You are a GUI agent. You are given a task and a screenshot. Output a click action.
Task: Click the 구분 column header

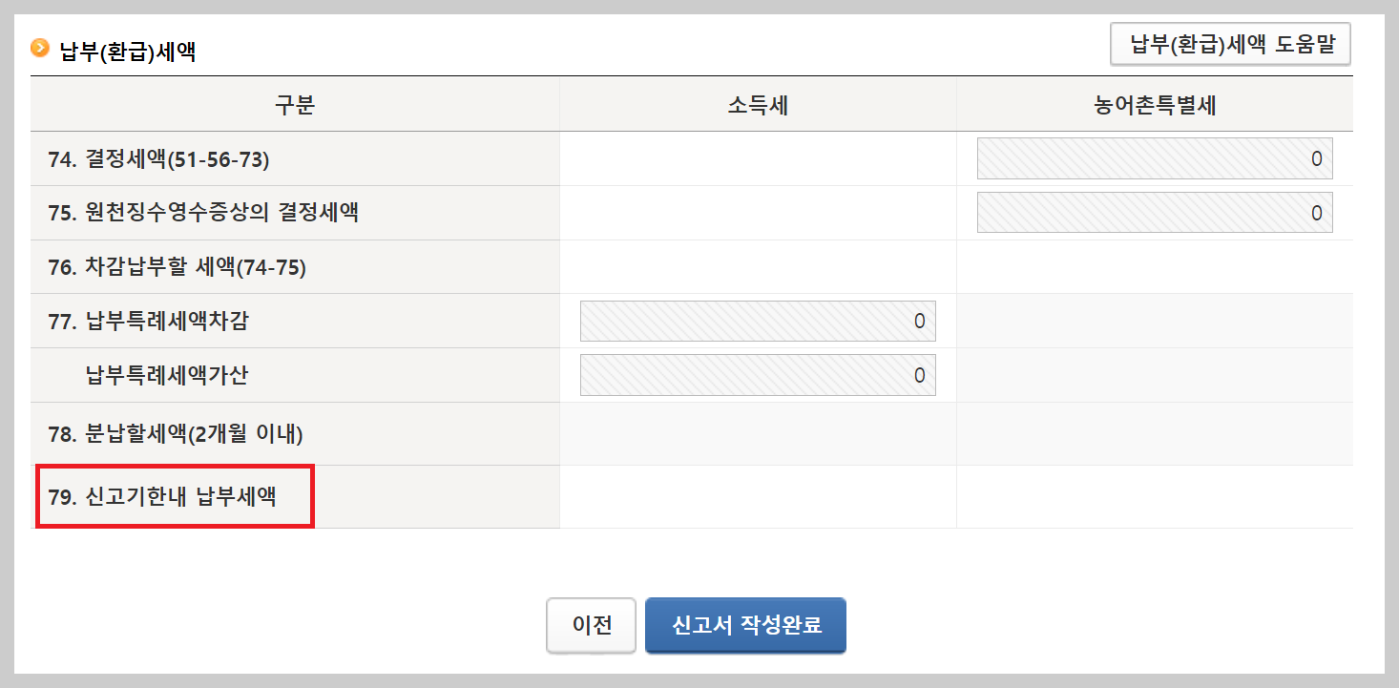pyautogui.click(x=296, y=104)
